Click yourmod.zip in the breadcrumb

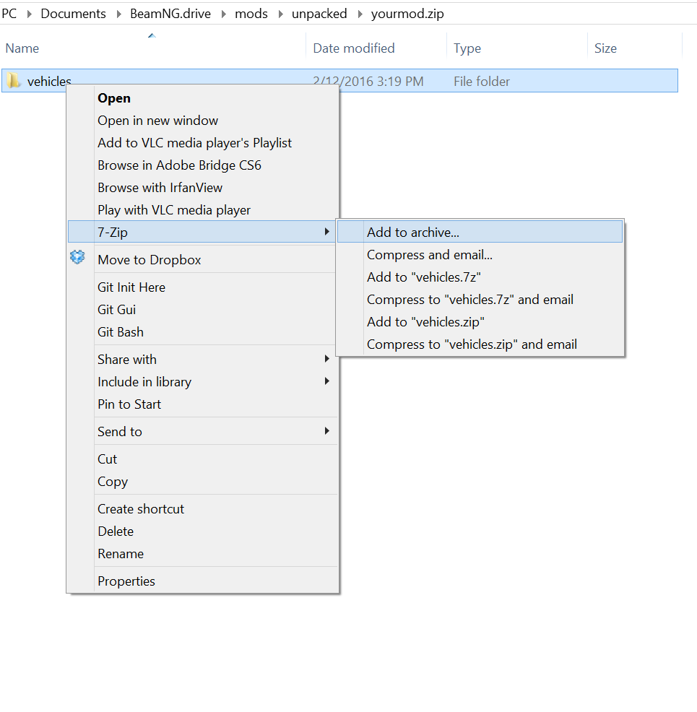(407, 14)
